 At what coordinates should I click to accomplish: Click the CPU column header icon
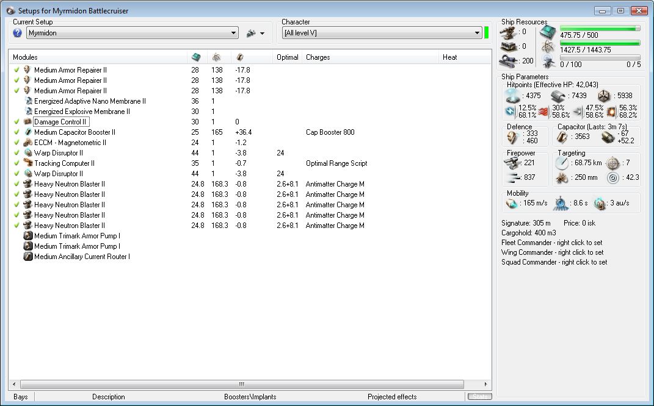pos(195,57)
